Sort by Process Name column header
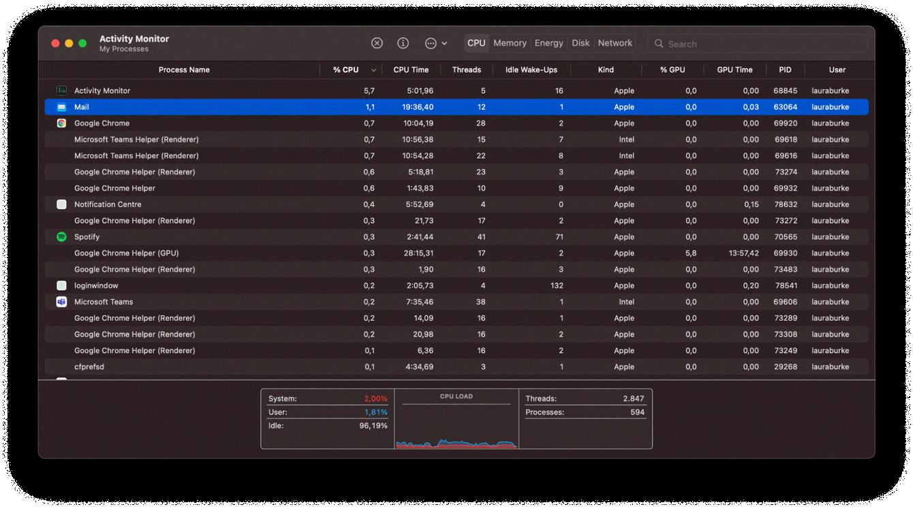 click(x=184, y=70)
